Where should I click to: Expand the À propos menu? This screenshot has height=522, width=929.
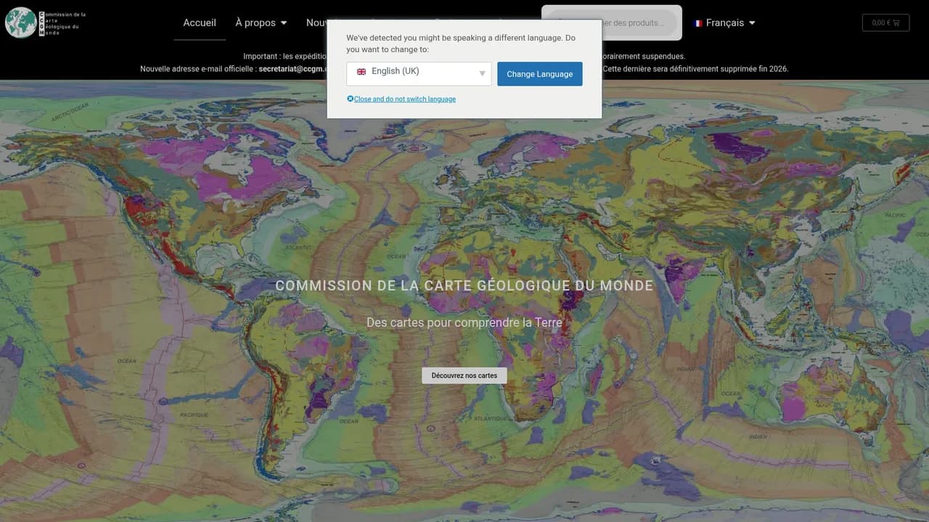click(x=261, y=22)
